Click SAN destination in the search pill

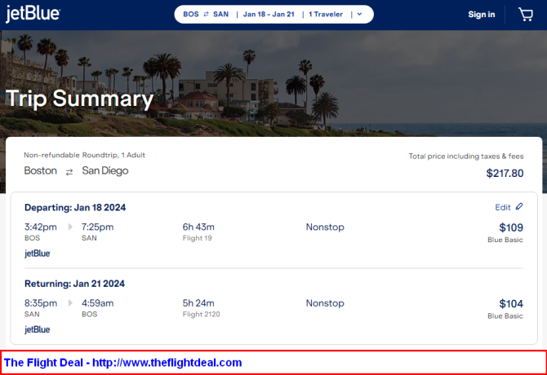pos(220,15)
